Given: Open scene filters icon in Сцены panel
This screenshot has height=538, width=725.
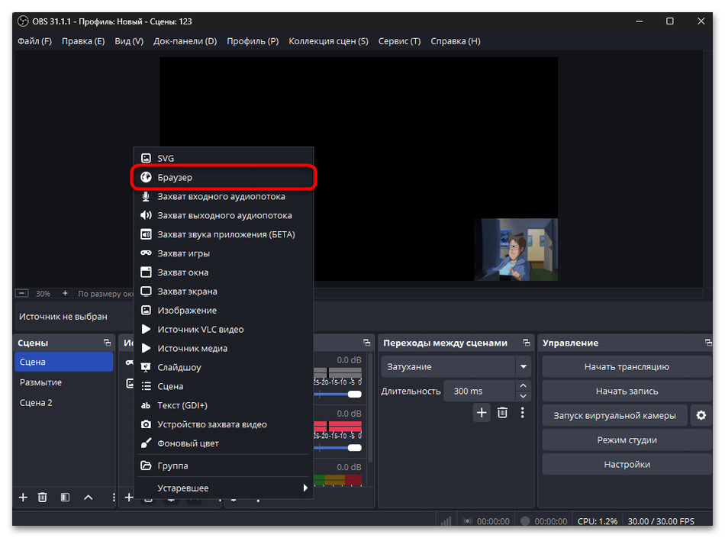Looking at the screenshot, I should [65, 498].
